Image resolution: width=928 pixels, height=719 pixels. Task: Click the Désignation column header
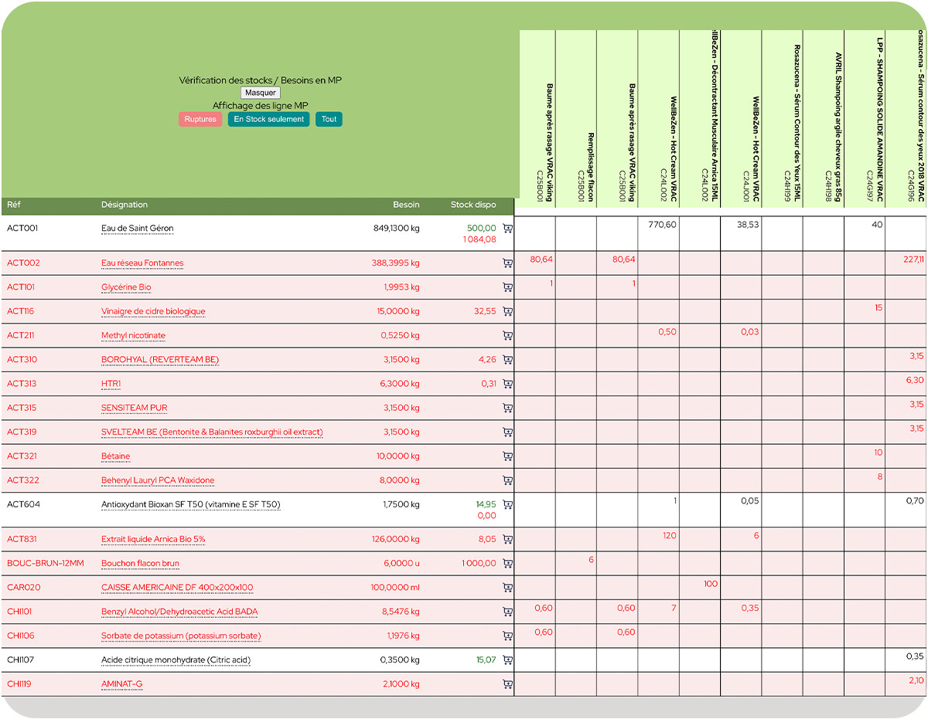tap(125, 205)
